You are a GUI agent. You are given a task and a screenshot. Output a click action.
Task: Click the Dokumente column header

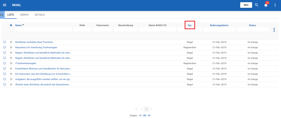point(103,25)
